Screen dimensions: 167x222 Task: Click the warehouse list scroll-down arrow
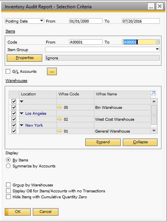[x=154, y=131]
